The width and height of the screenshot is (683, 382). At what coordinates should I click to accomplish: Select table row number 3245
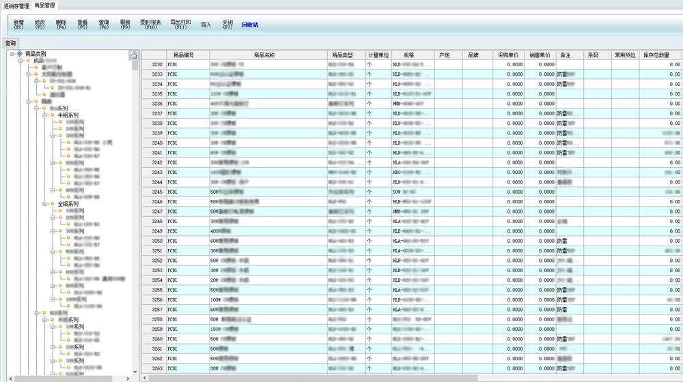(x=157, y=192)
